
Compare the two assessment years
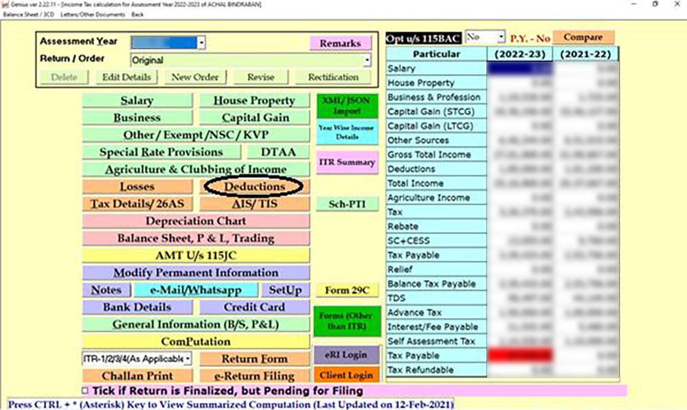click(583, 36)
